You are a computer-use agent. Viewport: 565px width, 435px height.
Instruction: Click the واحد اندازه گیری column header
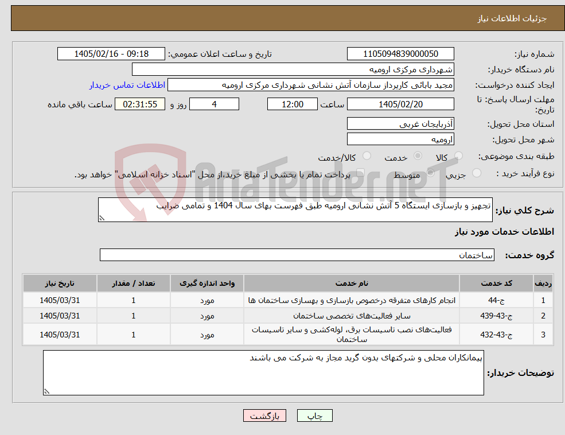[x=207, y=283]
